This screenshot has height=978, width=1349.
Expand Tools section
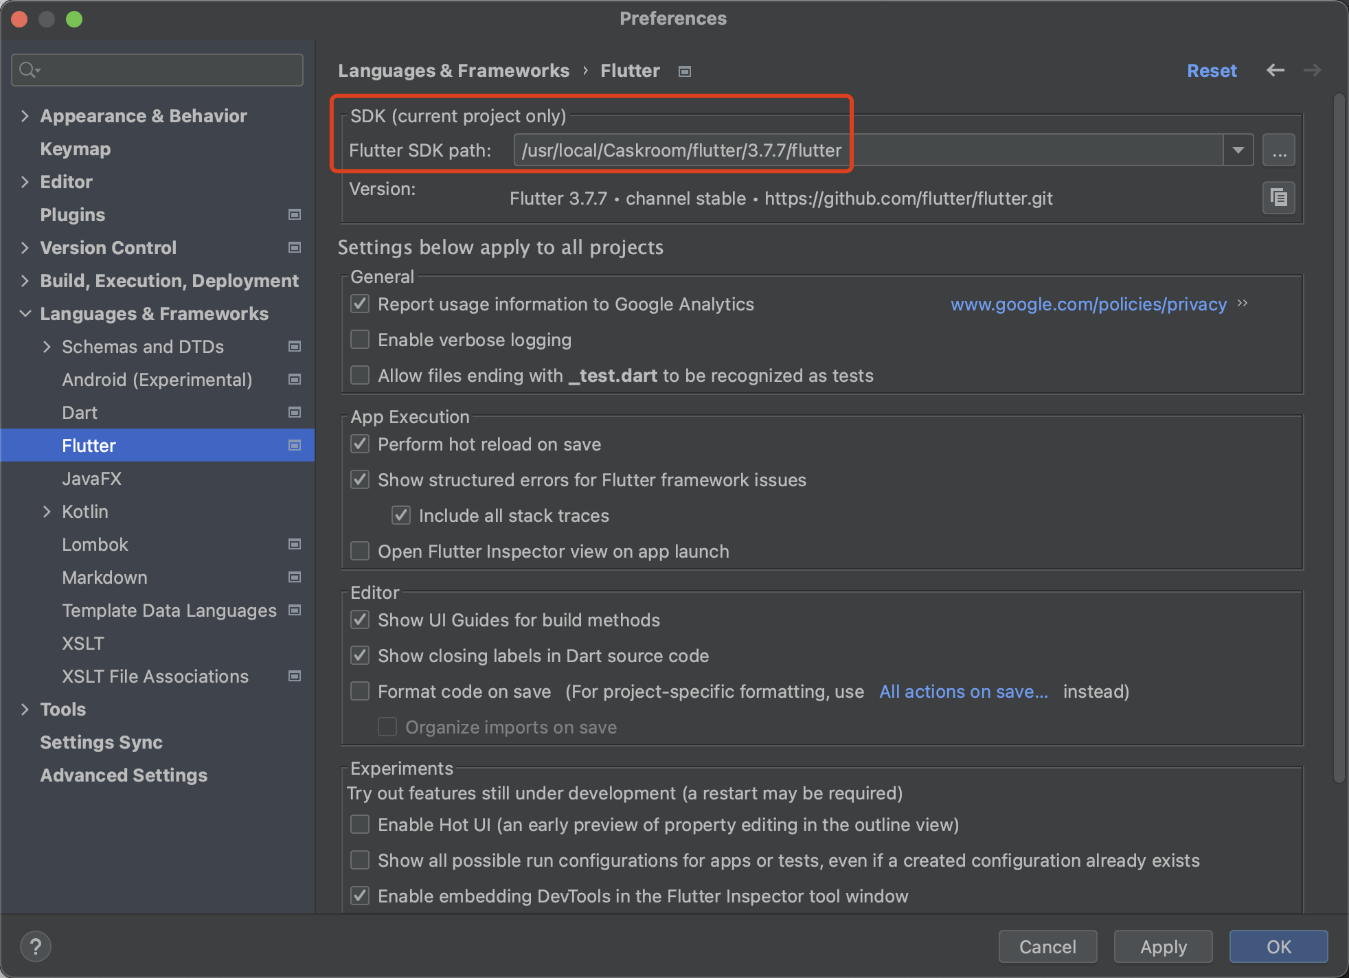tap(25, 709)
